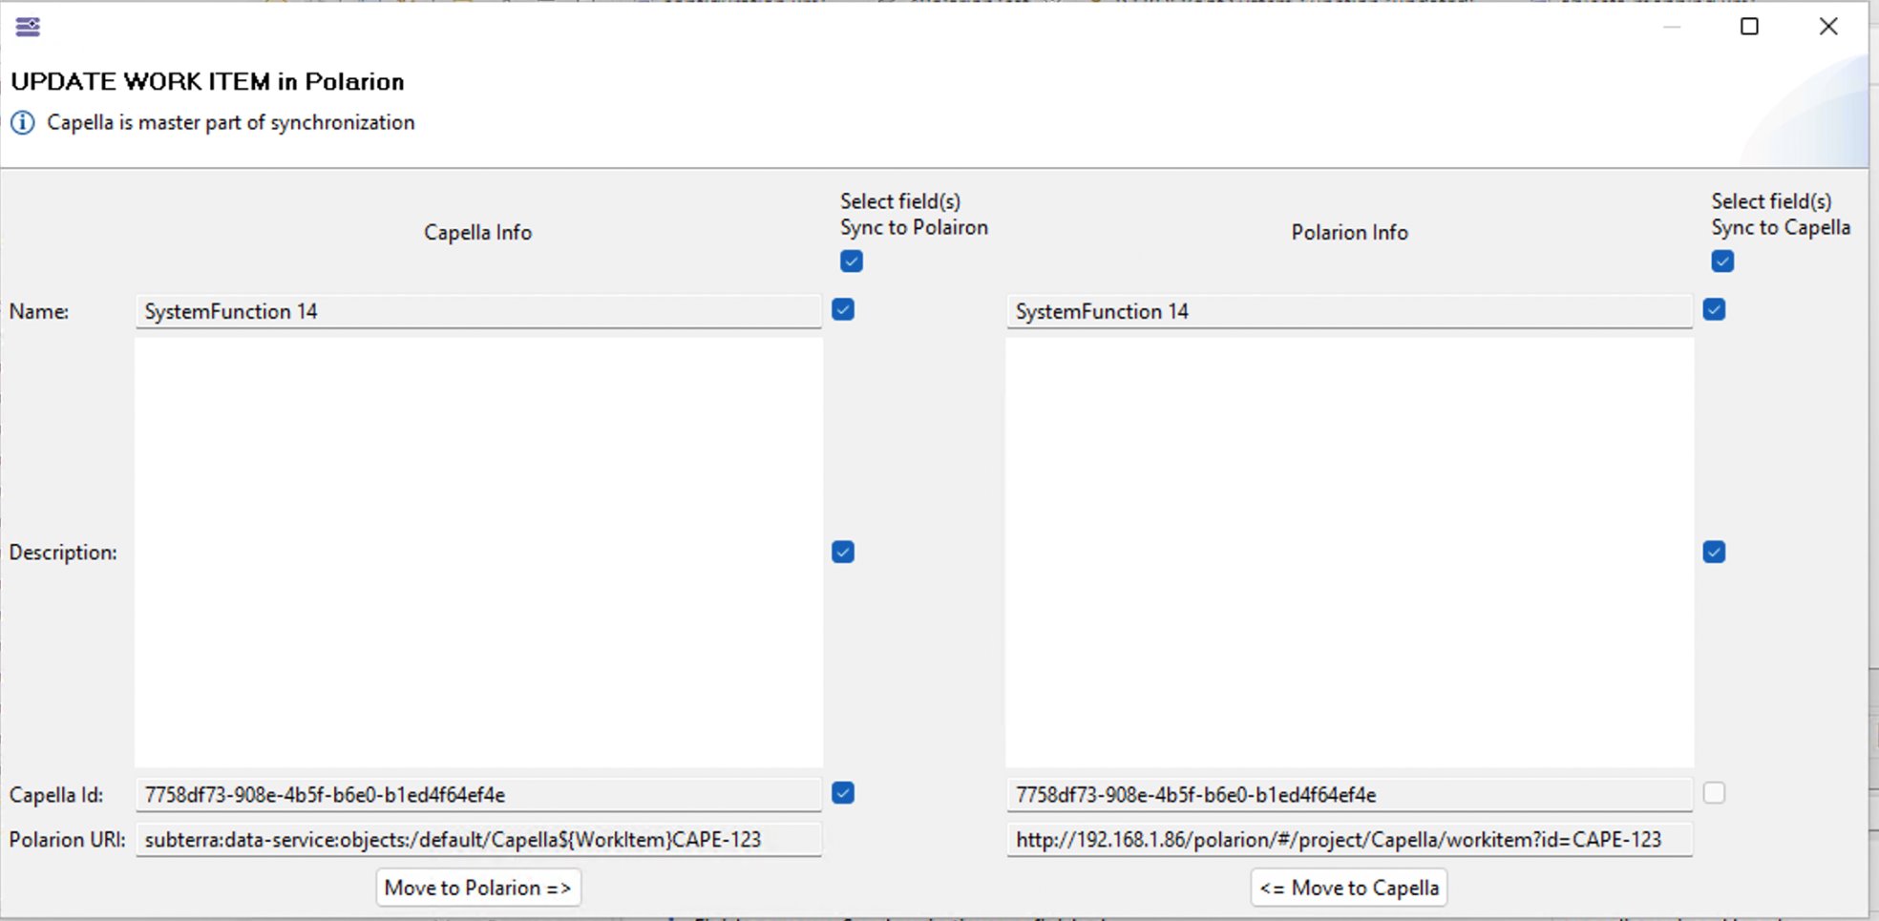Click inside the Capella Description text area
The image size is (1879, 921).
click(478, 553)
